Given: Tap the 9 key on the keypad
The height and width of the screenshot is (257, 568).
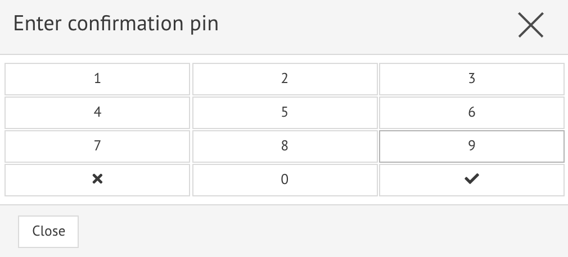Looking at the screenshot, I should pyautogui.click(x=471, y=146).
